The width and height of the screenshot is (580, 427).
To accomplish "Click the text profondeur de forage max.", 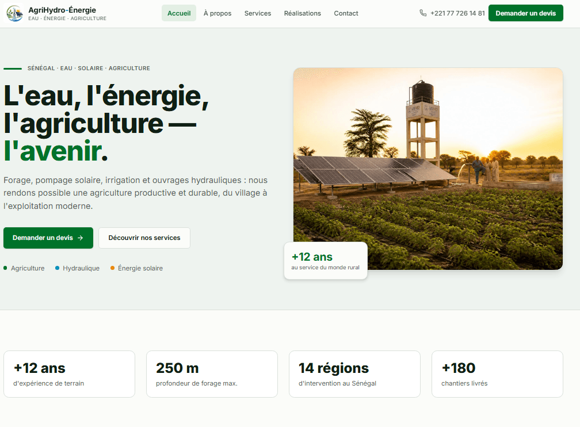I will [x=196, y=383].
